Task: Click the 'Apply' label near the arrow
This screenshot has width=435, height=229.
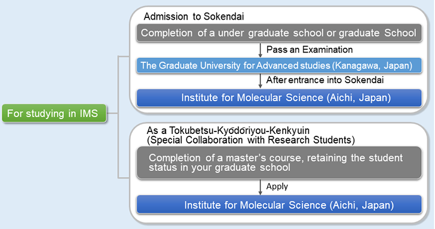Action: coord(277,187)
